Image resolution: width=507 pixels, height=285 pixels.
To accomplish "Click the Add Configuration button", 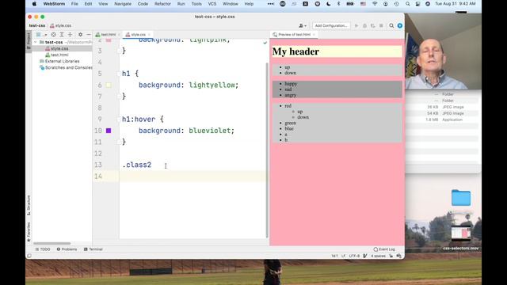I will click(331, 25).
